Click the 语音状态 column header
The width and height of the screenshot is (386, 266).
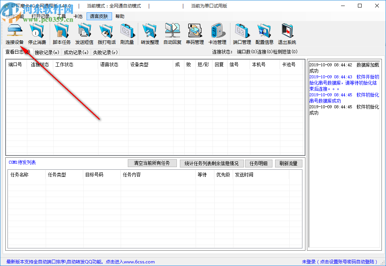(113, 64)
